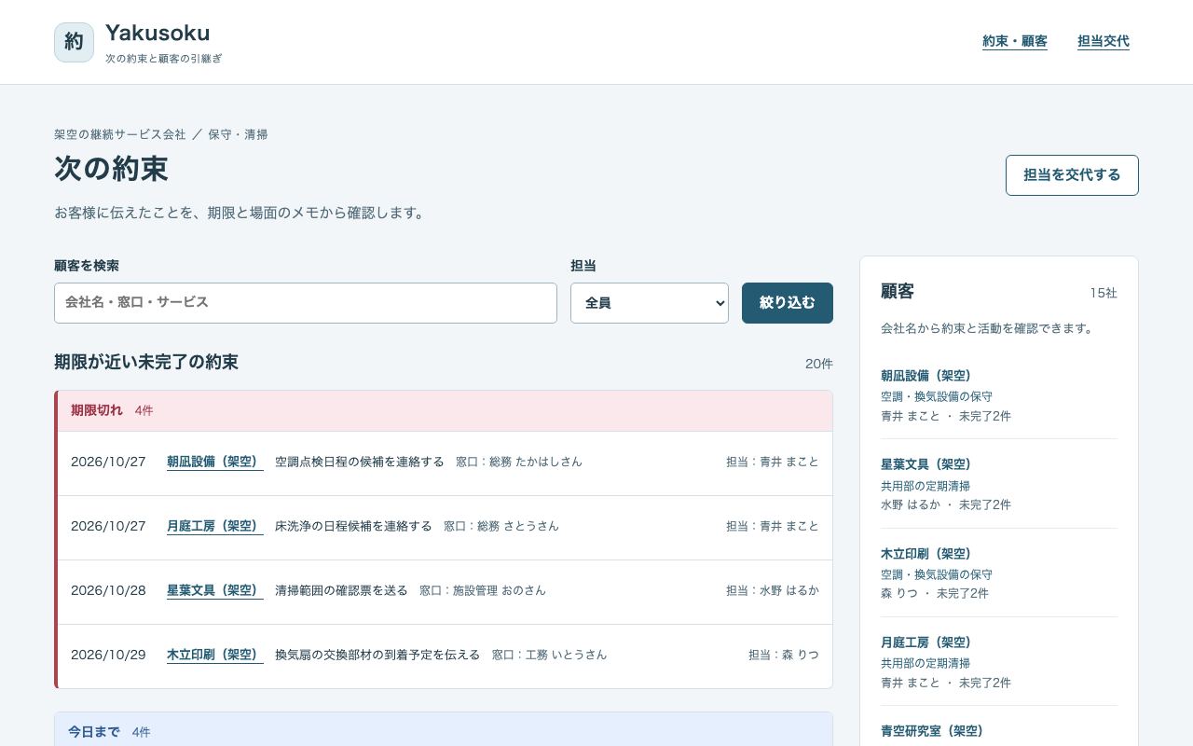Select 朝凪設備（架空） in the 顧客 sidebar
This screenshot has height=746, width=1193.
(926, 376)
